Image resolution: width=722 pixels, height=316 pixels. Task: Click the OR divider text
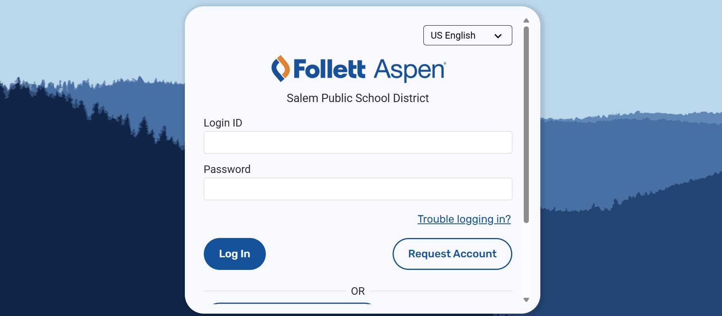tap(357, 291)
